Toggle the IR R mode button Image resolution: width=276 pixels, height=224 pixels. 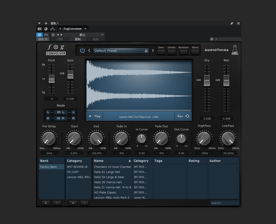tap(61, 118)
